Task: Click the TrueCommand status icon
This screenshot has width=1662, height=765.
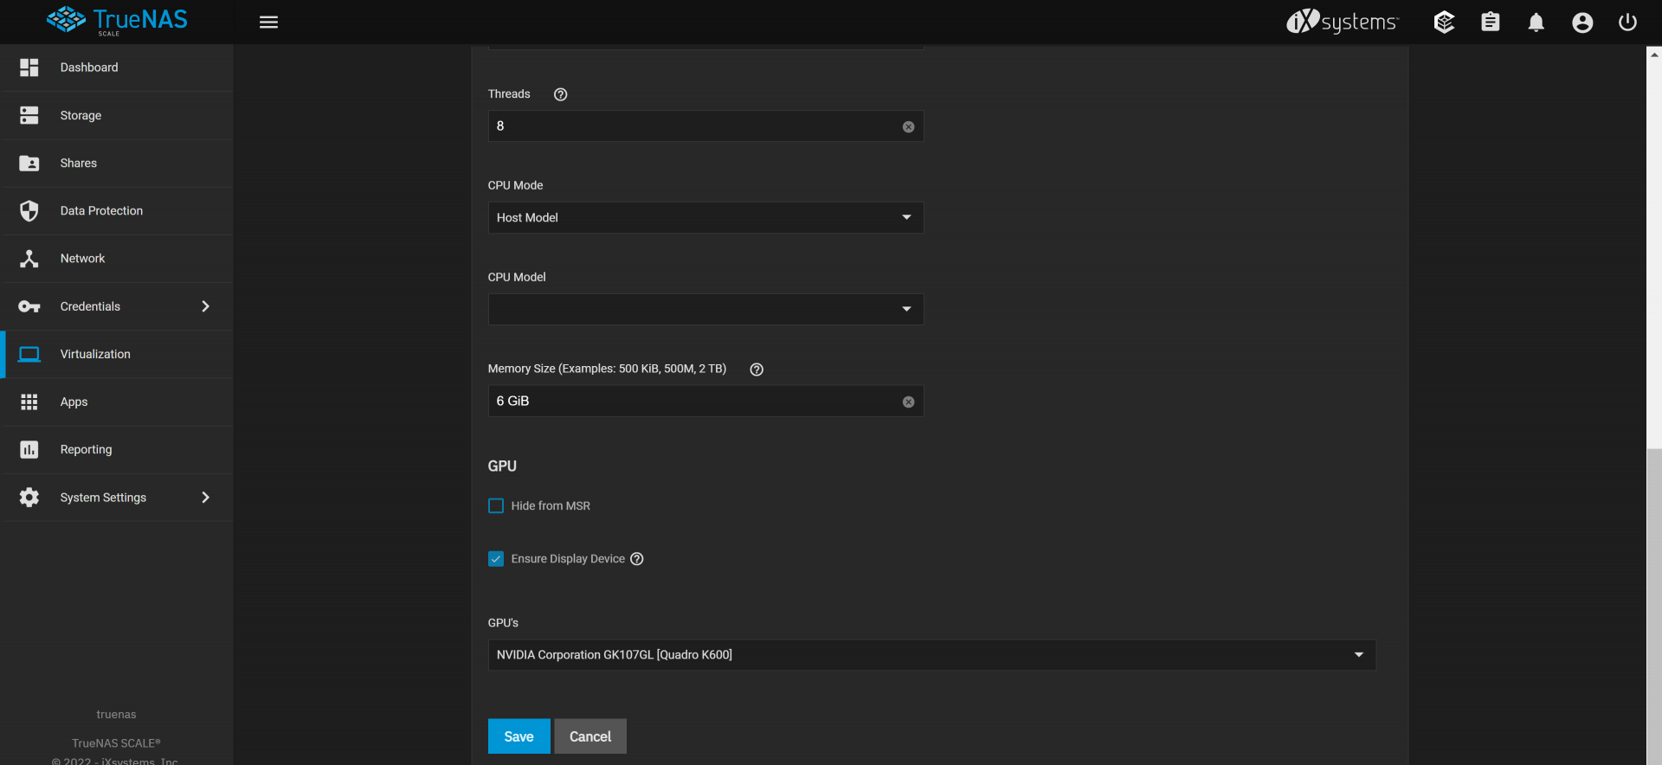Action: [x=1444, y=22]
